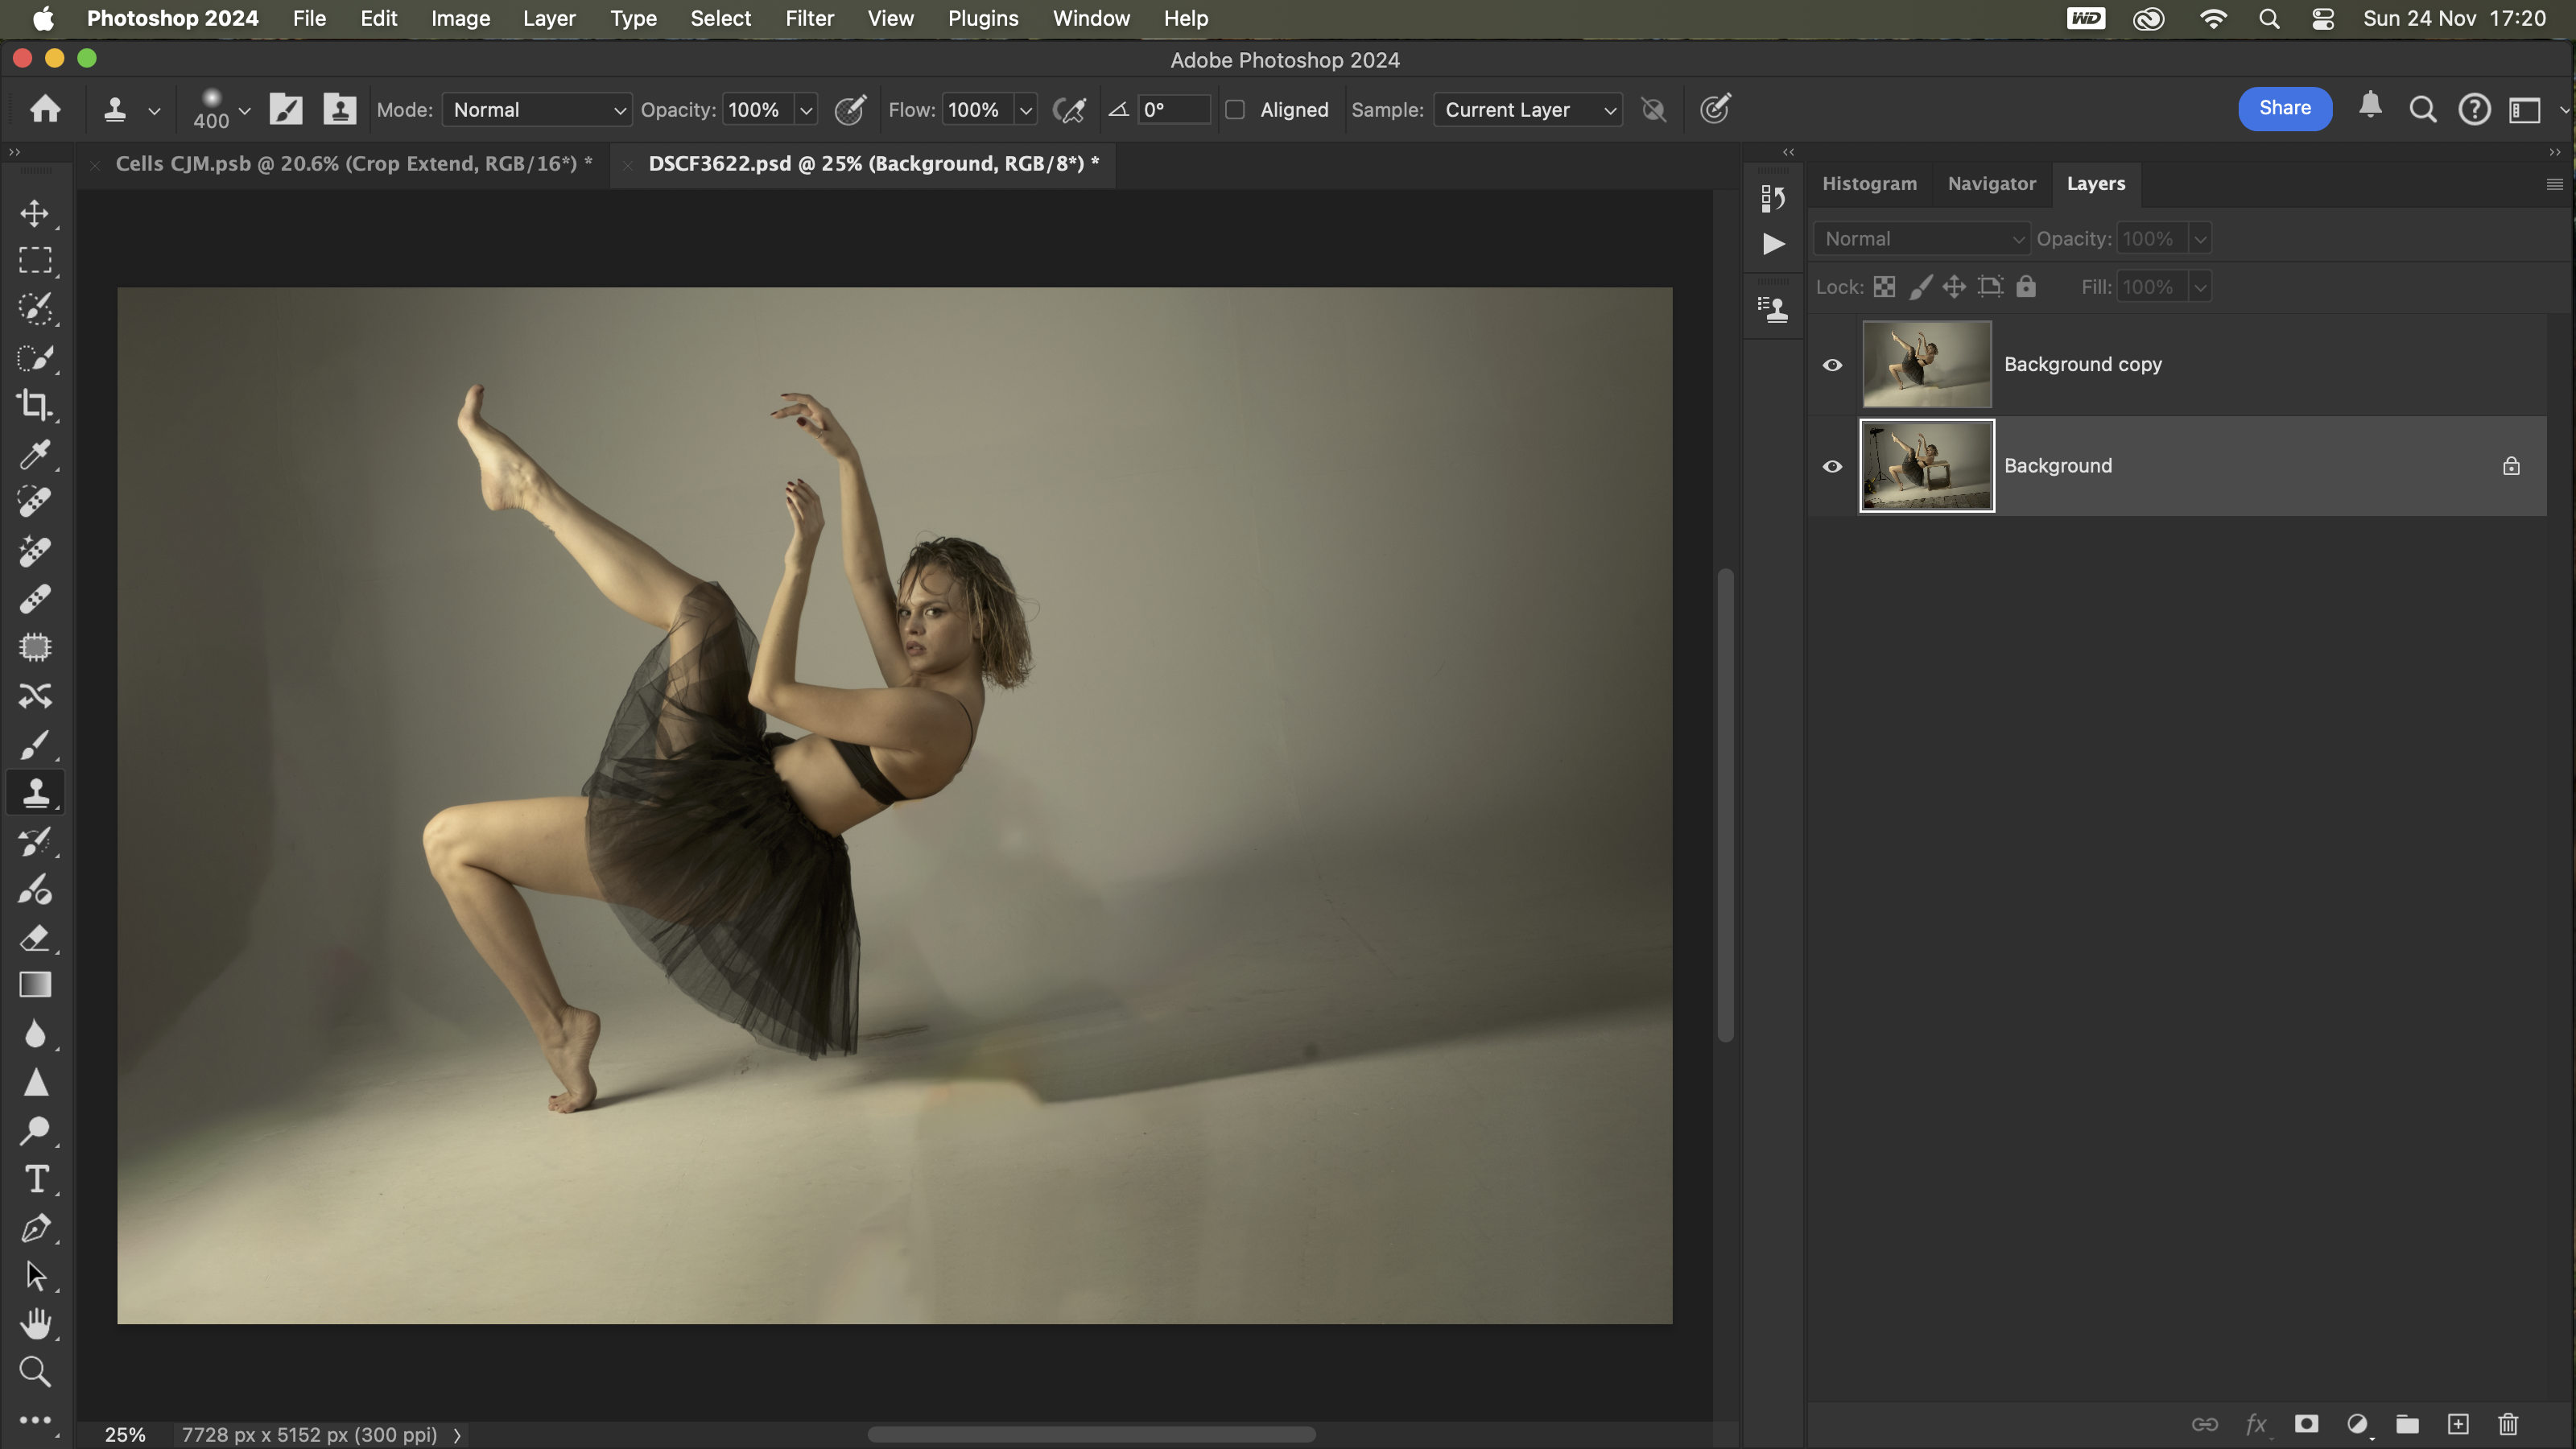2576x1449 pixels.
Task: Click the Share button
Action: [x=2284, y=108]
